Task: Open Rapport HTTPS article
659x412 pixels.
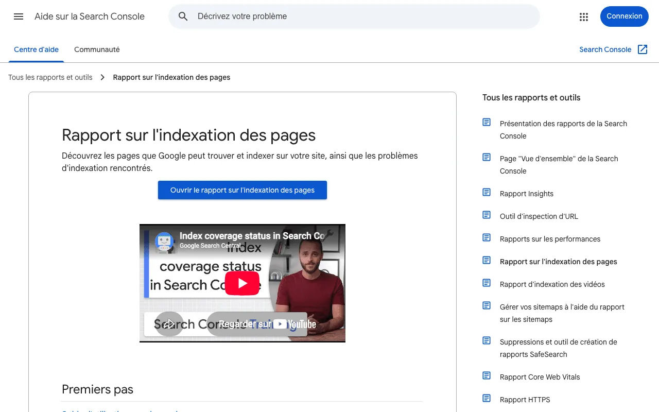Action: 525,400
